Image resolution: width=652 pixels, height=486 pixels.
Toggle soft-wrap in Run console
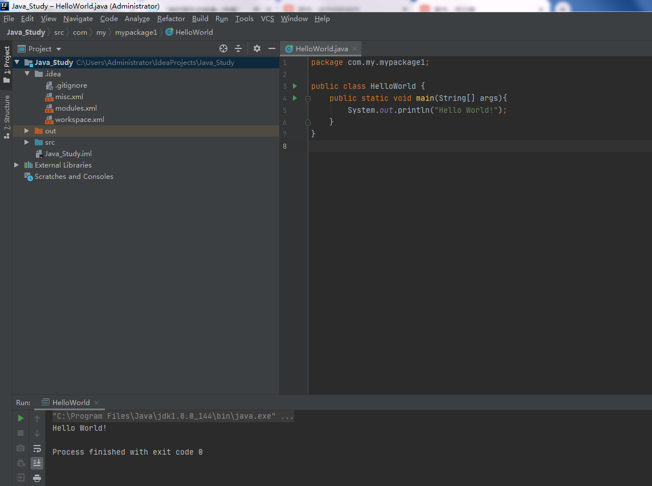point(37,448)
